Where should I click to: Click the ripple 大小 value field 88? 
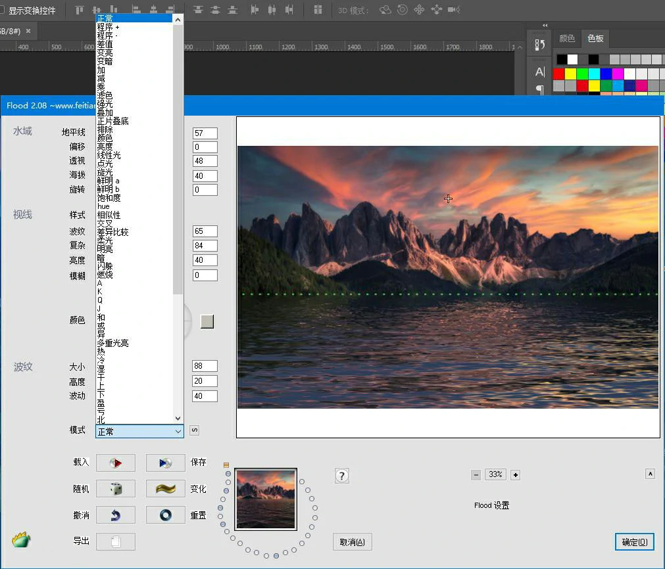pyautogui.click(x=205, y=366)
